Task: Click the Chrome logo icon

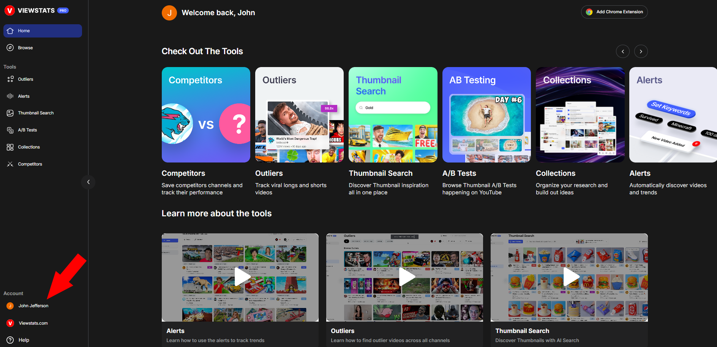Action: point(589,12)
